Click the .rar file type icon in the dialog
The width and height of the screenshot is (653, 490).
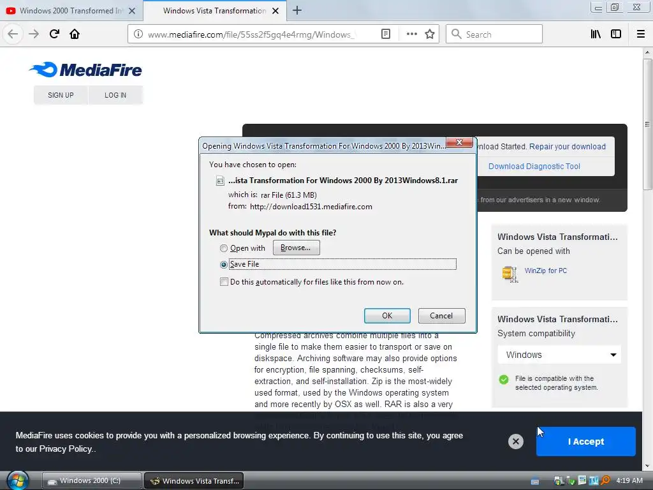click(x=220, y=181)
